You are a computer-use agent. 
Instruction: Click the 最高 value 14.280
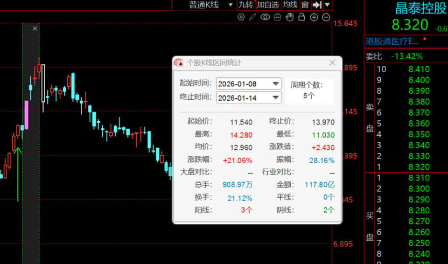point(241,135)
